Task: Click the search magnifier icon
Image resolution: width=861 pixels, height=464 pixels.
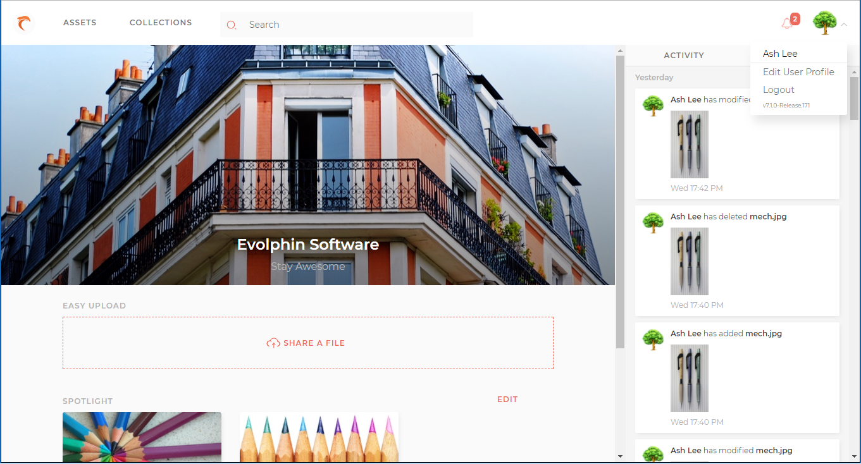Action: coord(232,25)
